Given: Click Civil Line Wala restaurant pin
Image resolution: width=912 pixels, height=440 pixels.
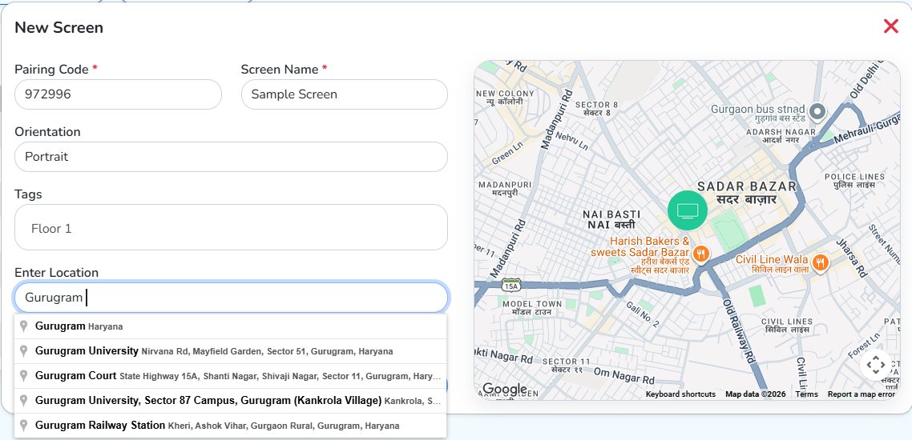Looking at the screenshot, I should [820, 262].
